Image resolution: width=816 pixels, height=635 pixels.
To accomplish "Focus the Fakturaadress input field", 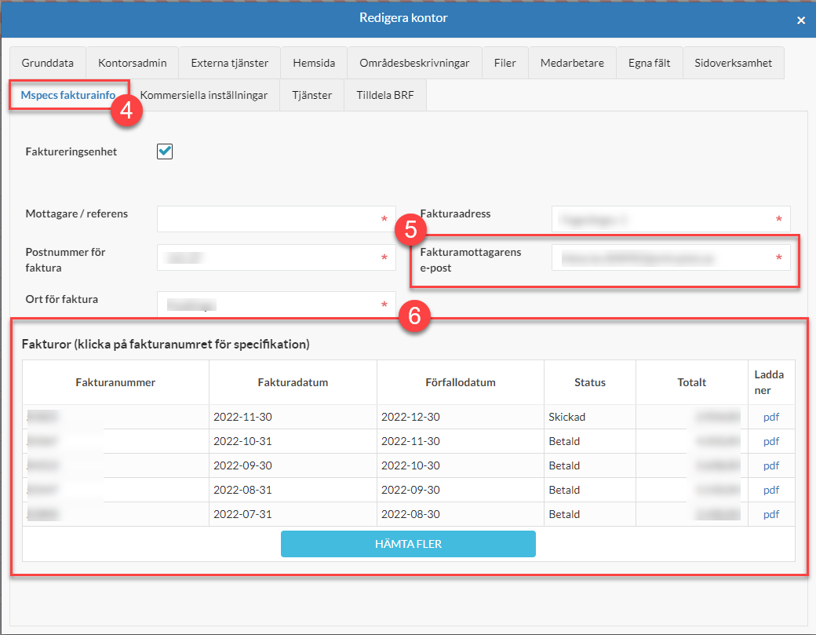I will pos(671,219).
